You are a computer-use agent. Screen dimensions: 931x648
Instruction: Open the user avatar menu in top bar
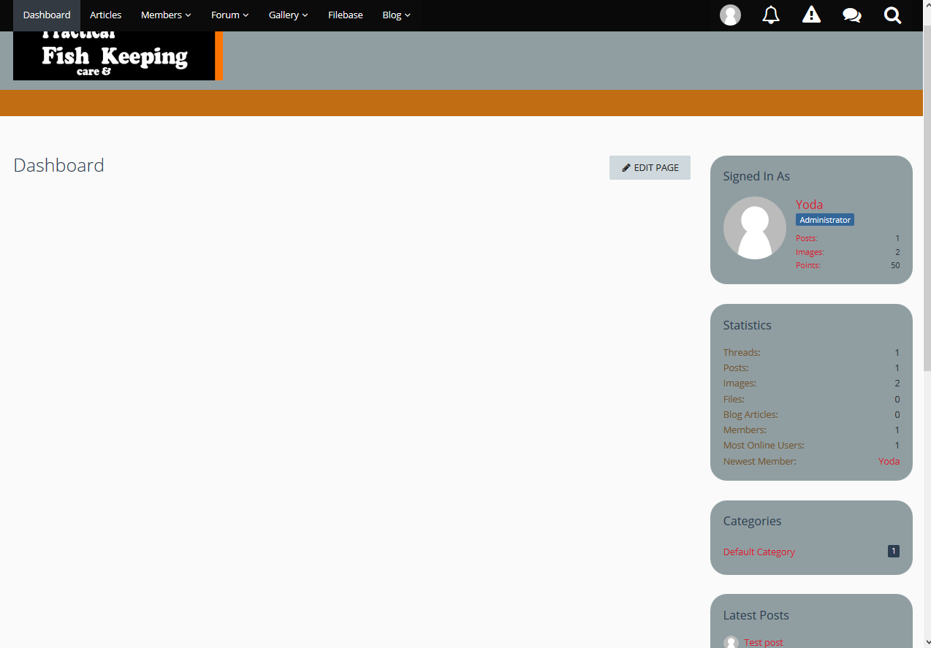click(x=730, y=15)
